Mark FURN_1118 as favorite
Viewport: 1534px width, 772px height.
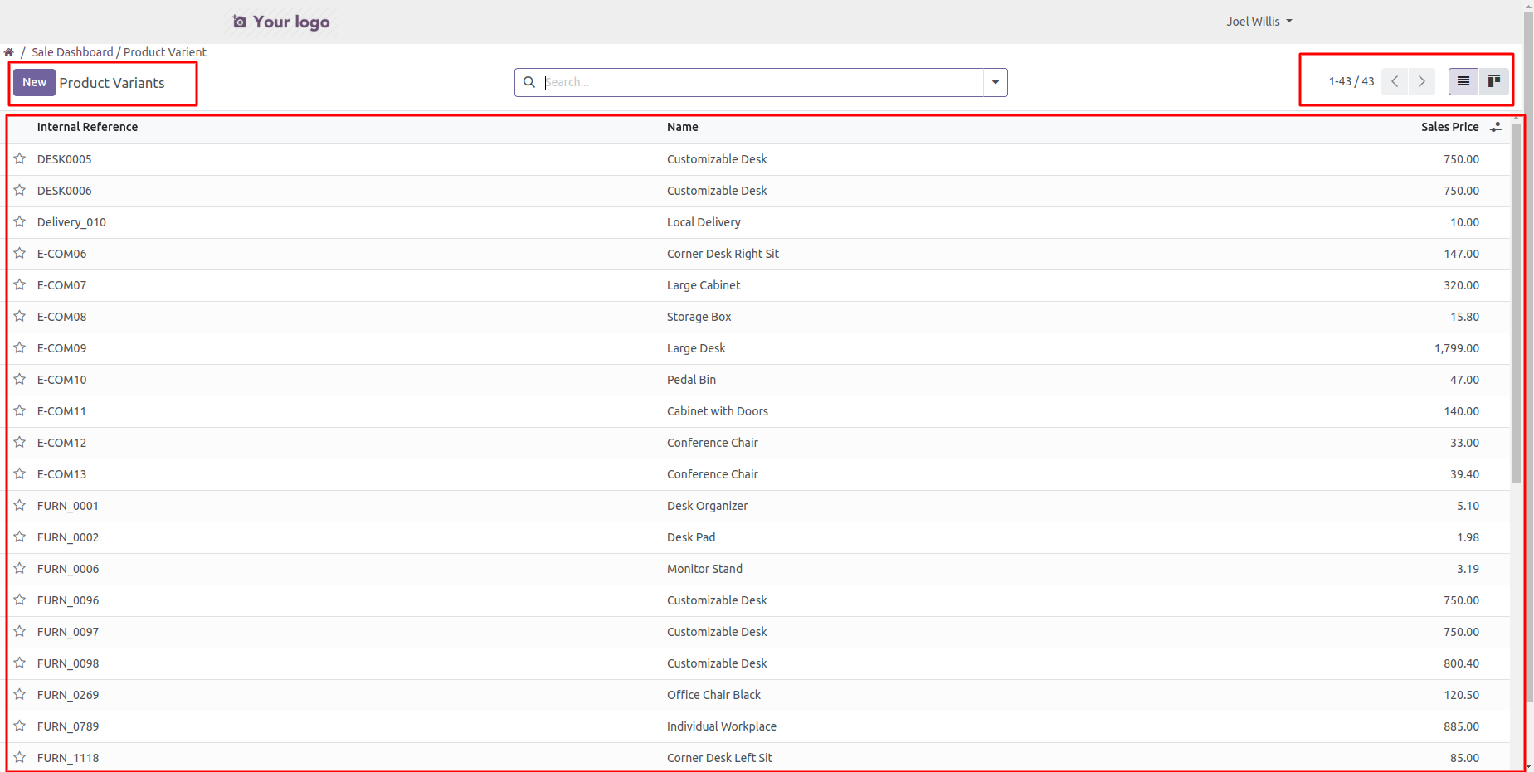(20, 757)
